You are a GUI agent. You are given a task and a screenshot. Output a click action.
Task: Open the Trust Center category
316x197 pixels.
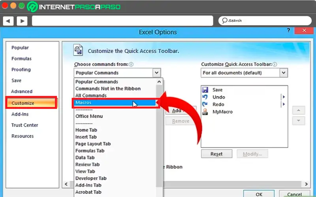[24, 125]
